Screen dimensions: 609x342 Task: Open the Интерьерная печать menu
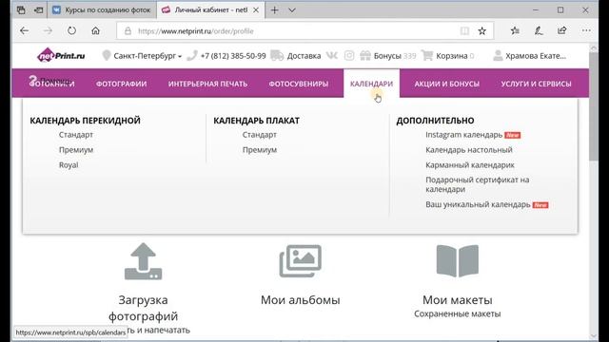(207, 84)
